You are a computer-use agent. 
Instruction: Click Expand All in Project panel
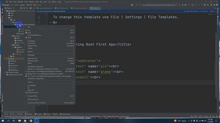pyautogui.click(x=24, y=8)
